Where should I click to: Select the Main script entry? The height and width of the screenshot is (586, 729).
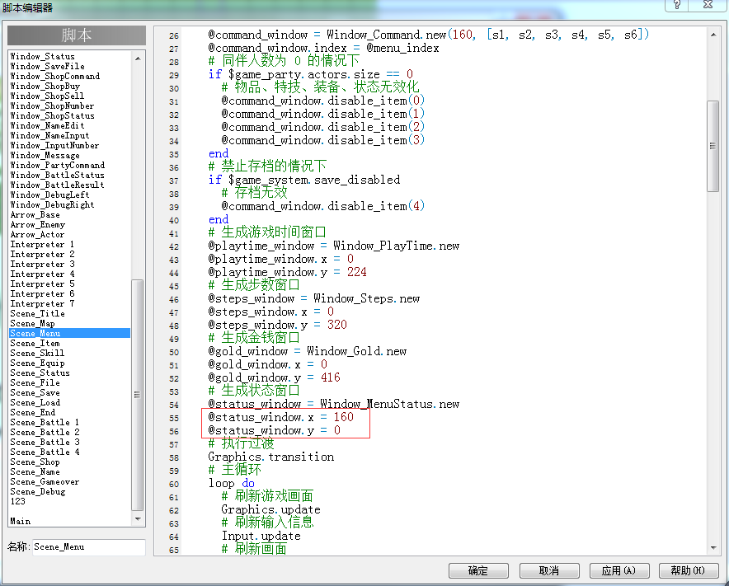(x=21, y=522)
